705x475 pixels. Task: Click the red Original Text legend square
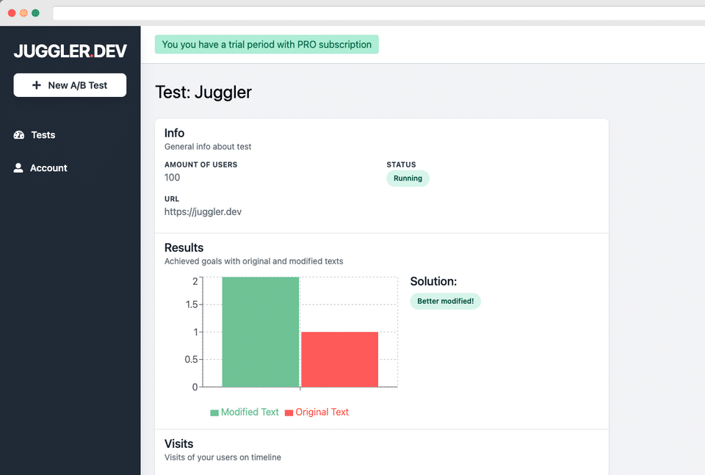tap(289, 413)
